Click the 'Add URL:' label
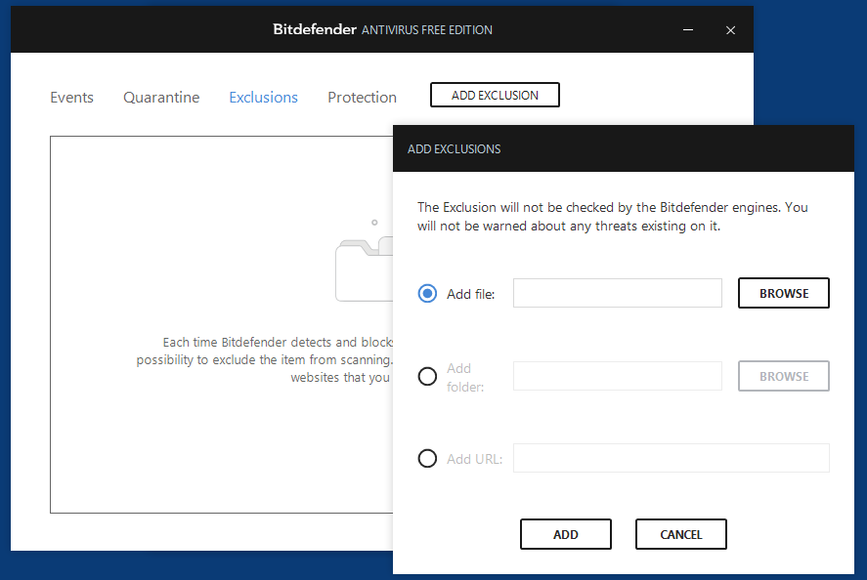 coord(474,459)
